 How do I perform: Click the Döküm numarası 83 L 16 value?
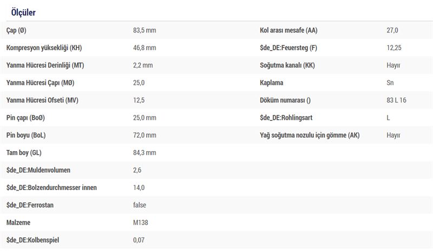(x=396, y=100)
